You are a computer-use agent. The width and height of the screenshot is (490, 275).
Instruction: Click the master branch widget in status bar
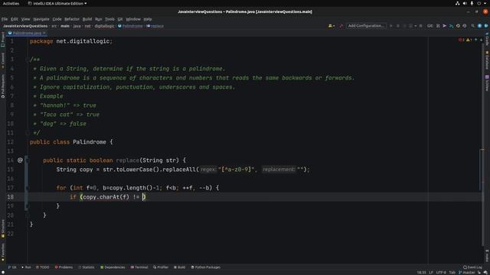coord(466,273)
